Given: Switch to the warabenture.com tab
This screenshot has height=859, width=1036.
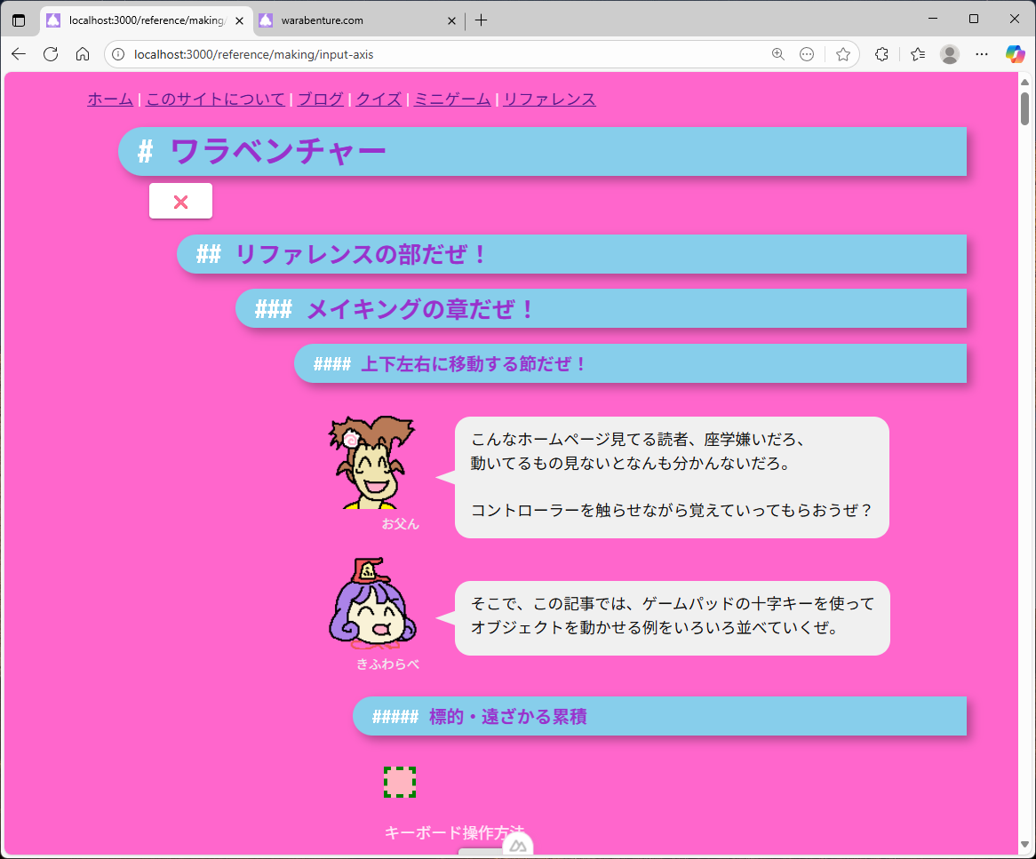Looking at the screenshot, I should (x=355, y=20).
